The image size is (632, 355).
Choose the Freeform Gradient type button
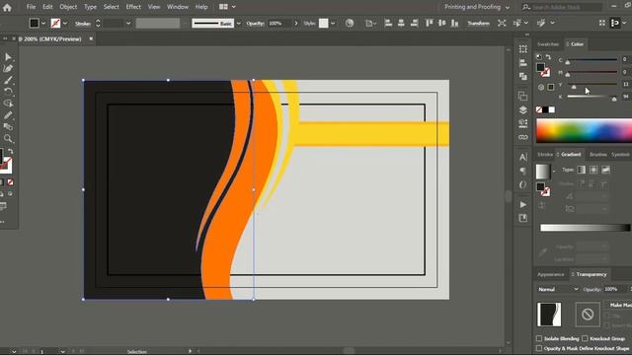point(605,170)
